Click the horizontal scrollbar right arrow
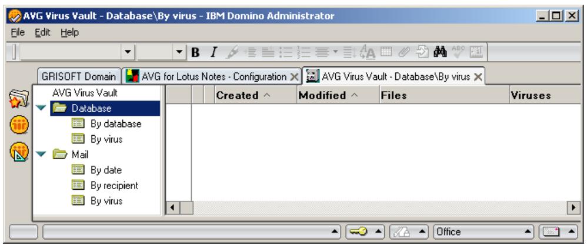Image resolution: width=587 pixels, height=245 pixels. pyautogui.click(x=573, y=207)
